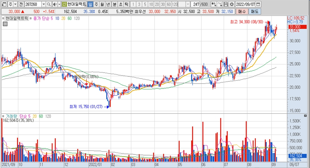Image resolution: width=310 pixels, height=168 pixels.
Task: Select the 3 interval button
Action: tap(139, 4)
